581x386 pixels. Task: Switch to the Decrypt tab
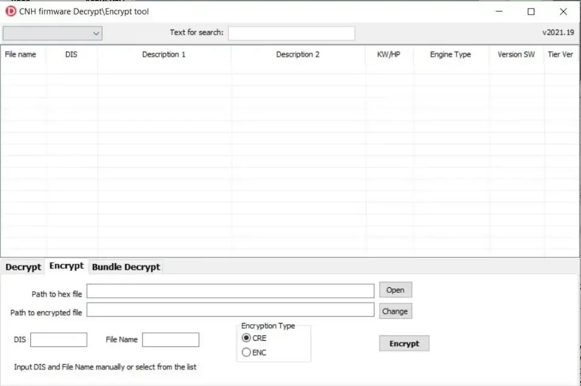[x=24, y=267]
